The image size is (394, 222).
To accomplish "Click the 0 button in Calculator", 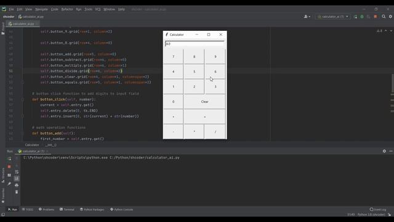I will [x=173, y=101].
